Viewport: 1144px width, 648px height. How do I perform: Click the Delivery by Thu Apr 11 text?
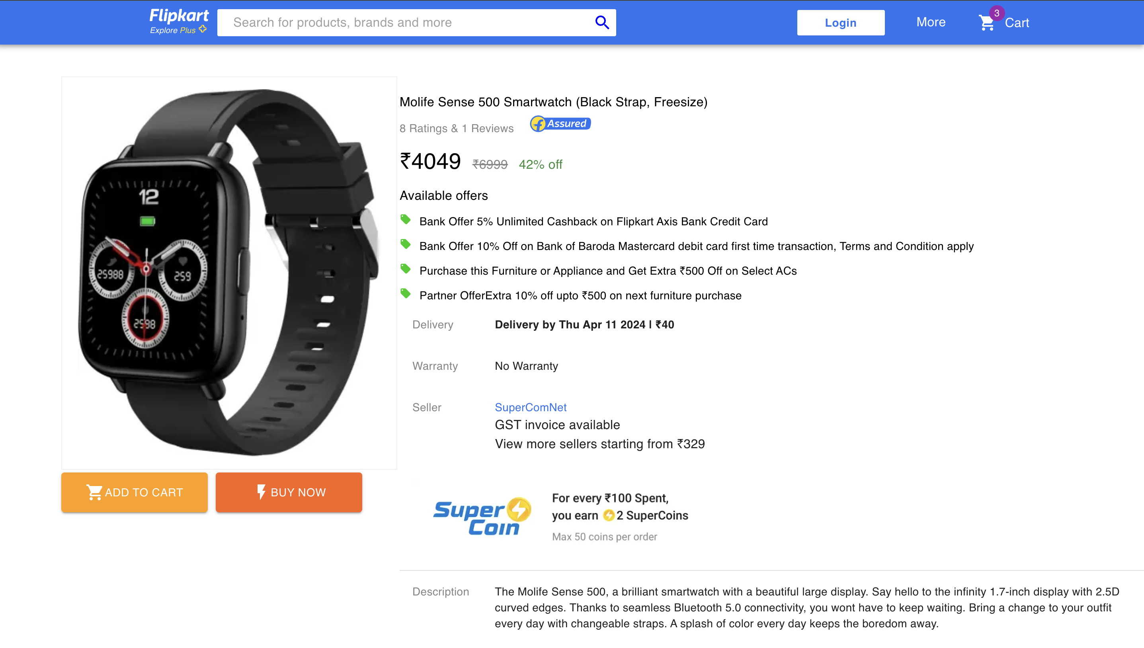click(x=584, y=324)
